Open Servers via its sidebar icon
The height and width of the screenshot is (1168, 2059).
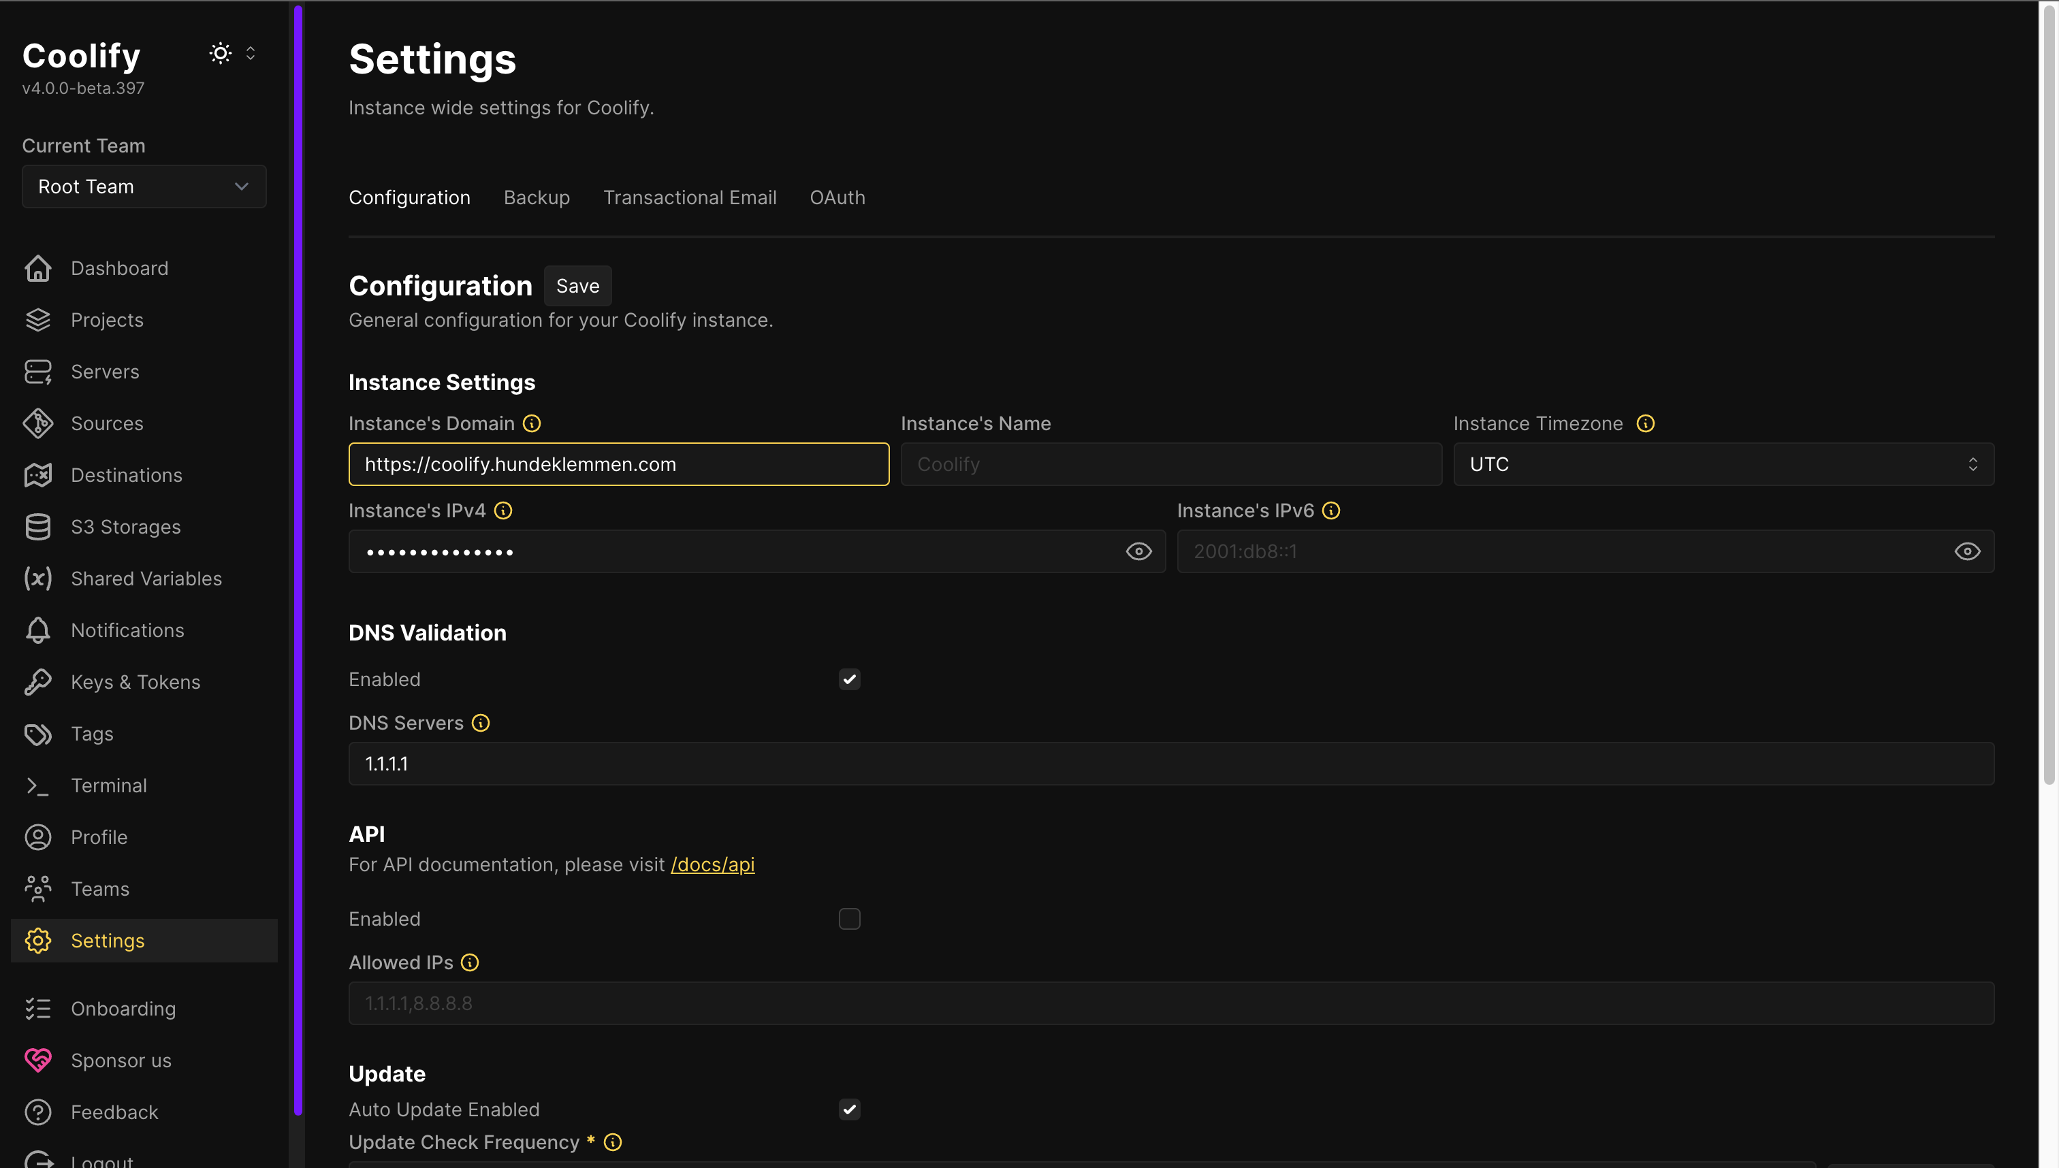(37, 372)
